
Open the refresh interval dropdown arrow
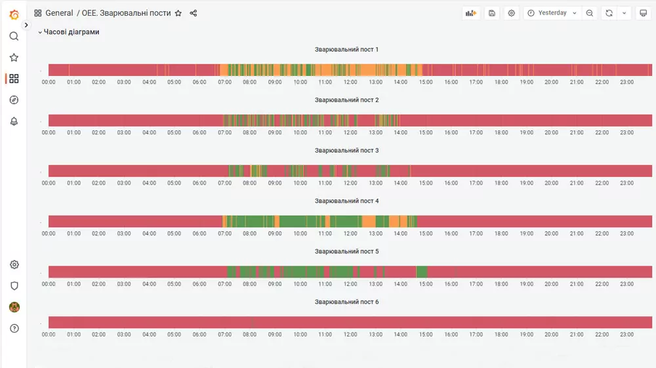[x=625, y=13]
